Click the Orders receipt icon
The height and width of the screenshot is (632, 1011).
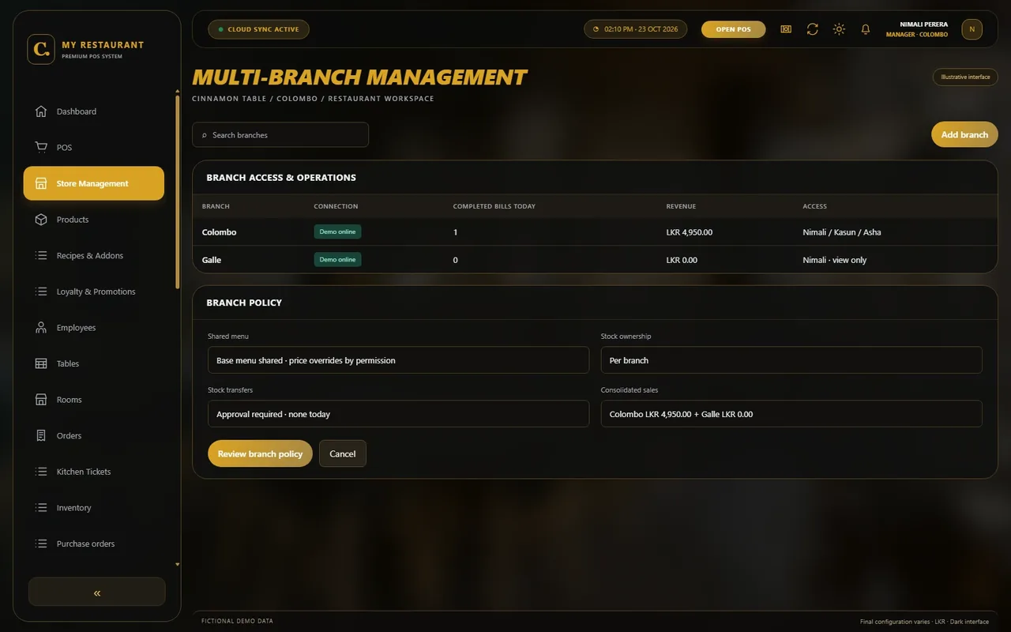[41, 436]
